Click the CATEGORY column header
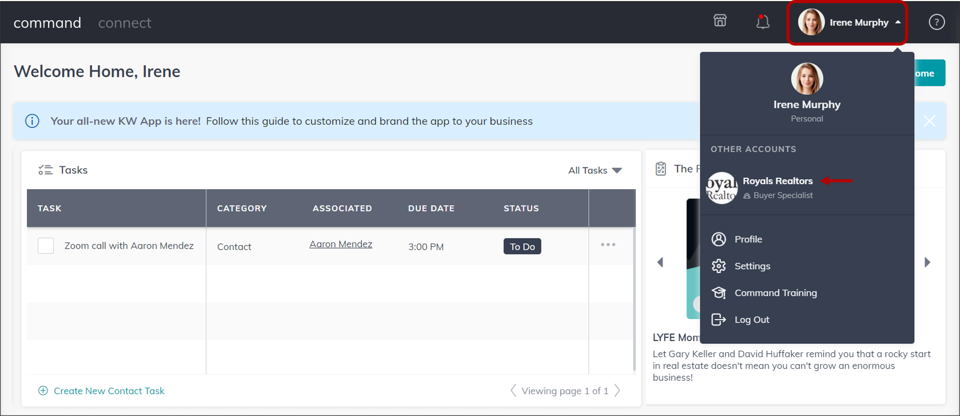960x416 pixels. (x=242, y=208)
